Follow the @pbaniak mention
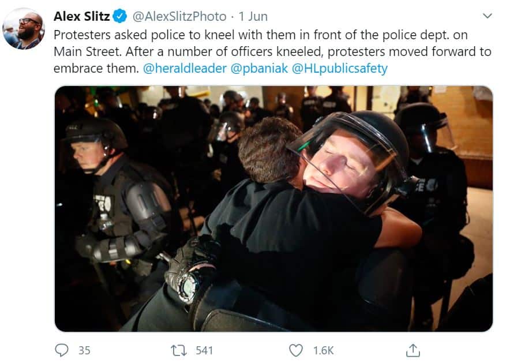The image size is (506, 363). pyautogui.click(x=259, y=69)
